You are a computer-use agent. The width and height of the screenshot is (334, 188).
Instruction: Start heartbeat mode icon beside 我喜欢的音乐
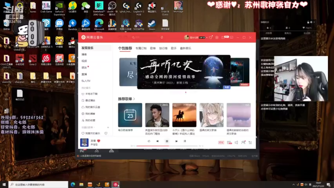106,133
